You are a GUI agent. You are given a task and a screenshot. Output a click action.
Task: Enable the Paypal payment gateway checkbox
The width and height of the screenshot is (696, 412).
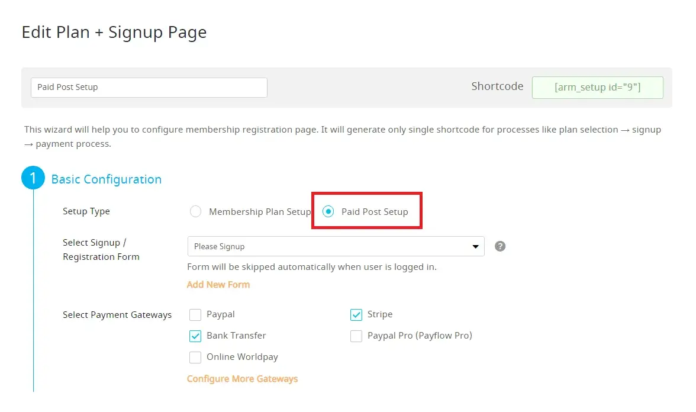click(195, 315)
